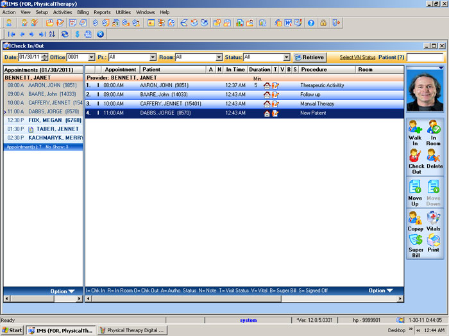Expand Option menu under check-in grid
The height and width of the screenshot is (336, 449).
click(380, 291)
